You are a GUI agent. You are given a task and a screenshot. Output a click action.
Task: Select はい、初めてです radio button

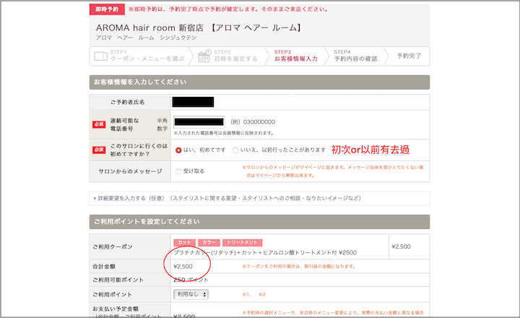[178, 150]
